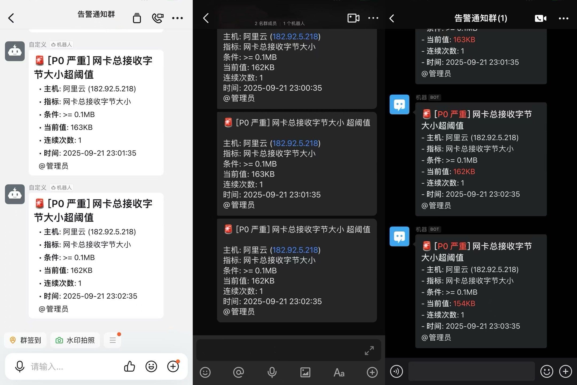Expand the message input box fullscreen
577x385 pixels.
(369, 350)
